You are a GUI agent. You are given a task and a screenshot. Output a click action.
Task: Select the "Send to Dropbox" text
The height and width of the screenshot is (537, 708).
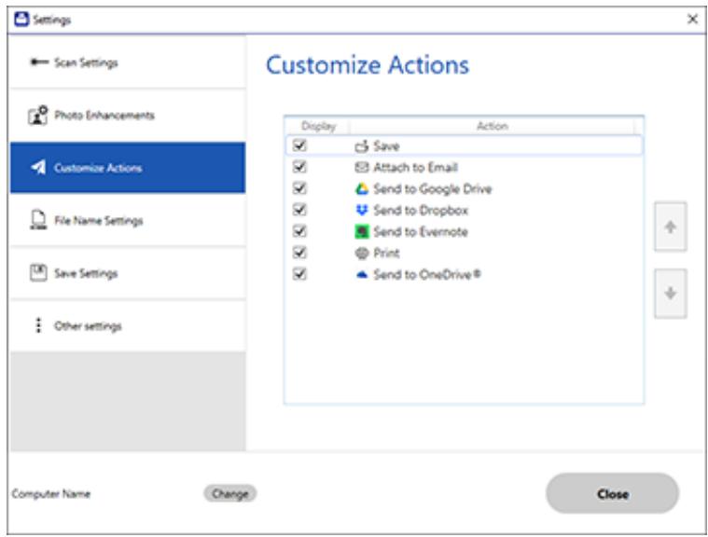tap(421, 211)
